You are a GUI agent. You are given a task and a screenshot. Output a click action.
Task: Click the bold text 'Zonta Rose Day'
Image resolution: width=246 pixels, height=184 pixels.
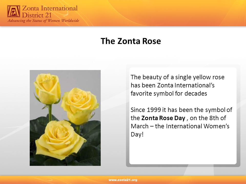pyautogui.click(x=163, y=118)
